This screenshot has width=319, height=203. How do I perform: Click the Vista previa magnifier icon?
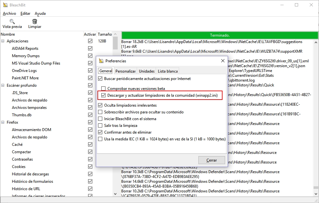[x=12, y=21]
